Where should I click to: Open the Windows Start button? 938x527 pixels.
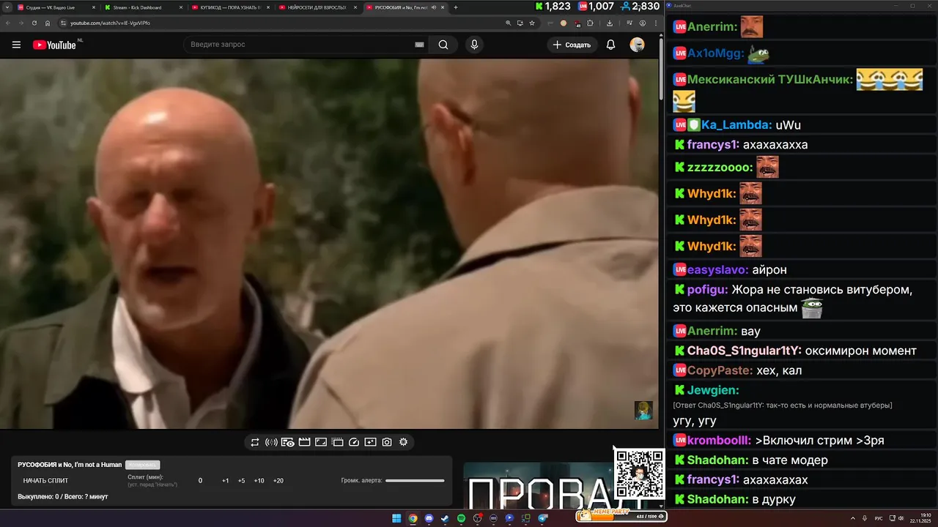coord(396,518)
